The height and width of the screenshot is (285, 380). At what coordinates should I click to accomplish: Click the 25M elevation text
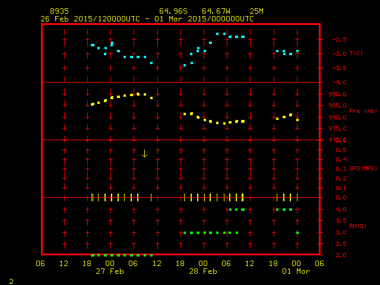point(256,11)
